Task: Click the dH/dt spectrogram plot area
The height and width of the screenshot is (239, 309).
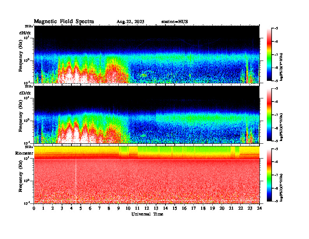Action: point(147,54)
